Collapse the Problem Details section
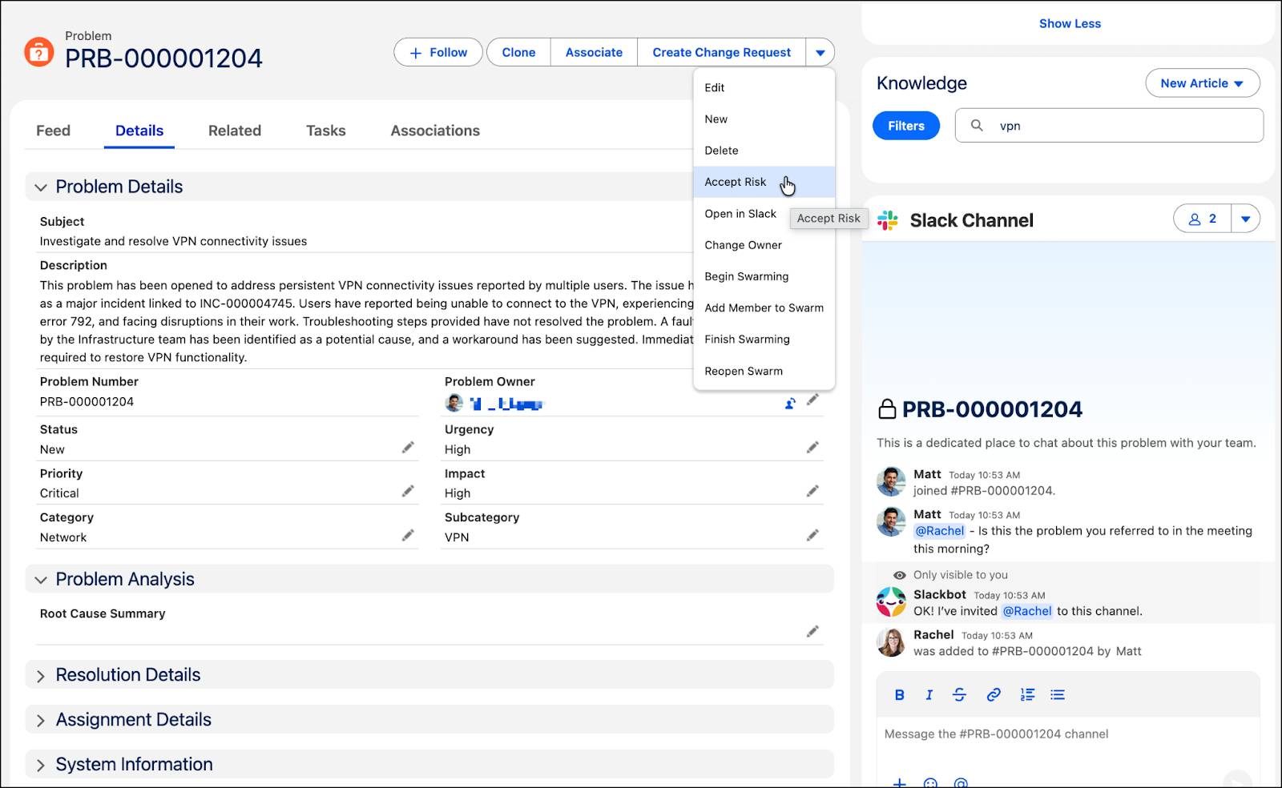The height and width of the screenshot is (788, 1282). coord(41,187)
